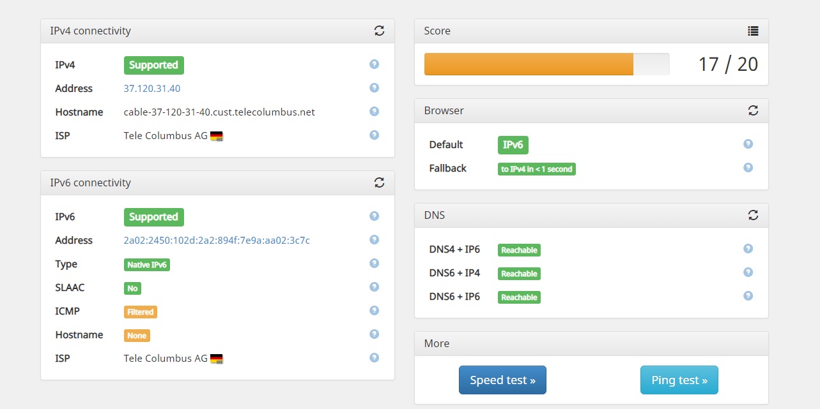Click the IPv4 connectivity panel title
The height and width of the screenshot is (409, 820).
coord(90,31)
